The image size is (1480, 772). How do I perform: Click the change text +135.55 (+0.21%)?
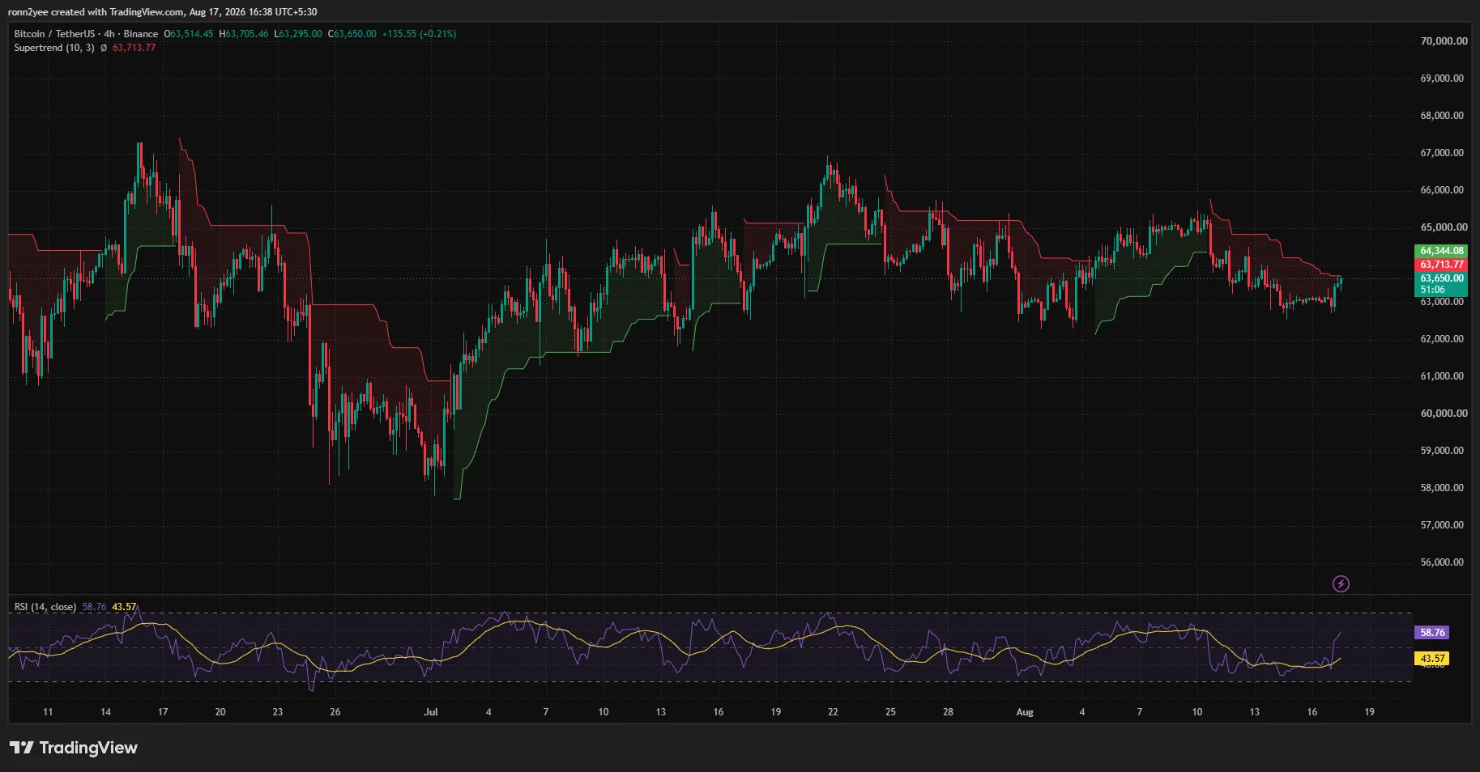(419, 34)
